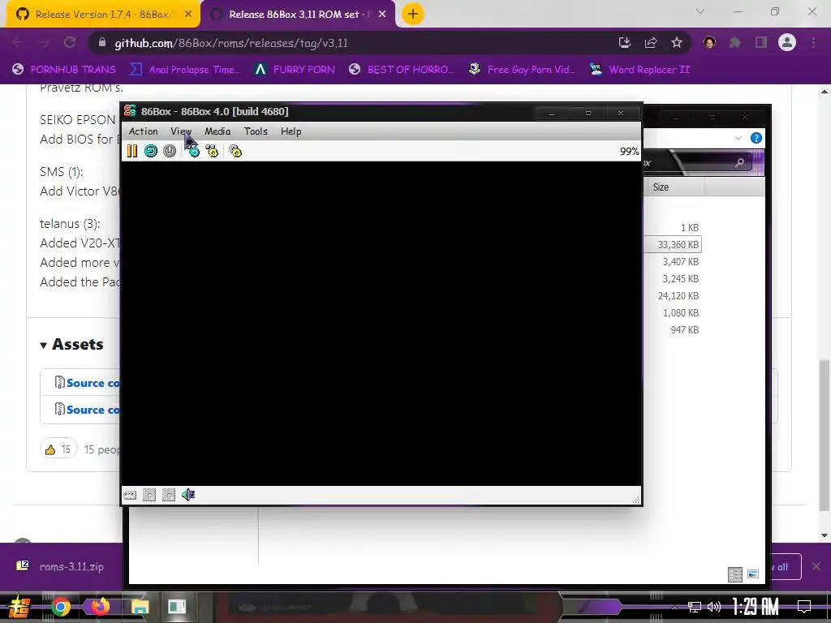Open the 86Box View menu

point(181,131)
